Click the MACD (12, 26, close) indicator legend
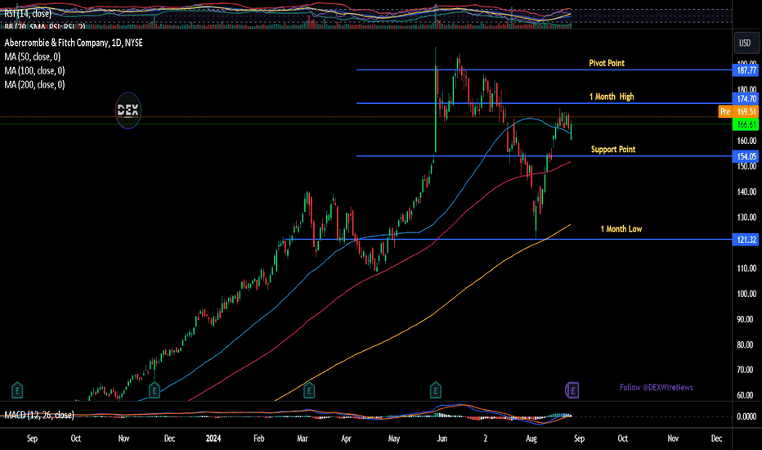Viewport: 762px width, 450px height. tap(39, 415)
